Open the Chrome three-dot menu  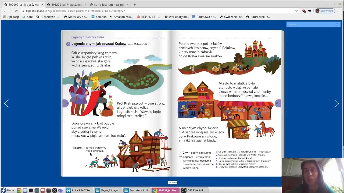tap(339, 11)
